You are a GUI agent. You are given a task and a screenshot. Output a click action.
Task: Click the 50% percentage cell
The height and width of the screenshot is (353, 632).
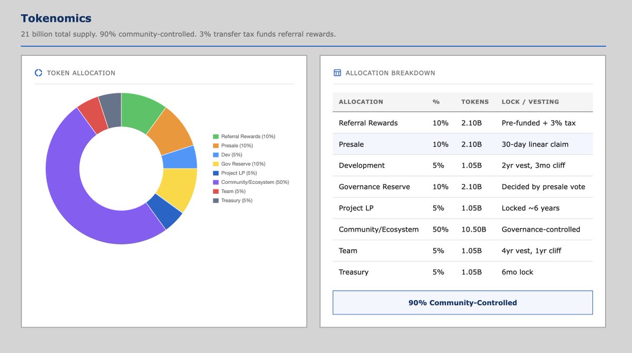[440, 230]
